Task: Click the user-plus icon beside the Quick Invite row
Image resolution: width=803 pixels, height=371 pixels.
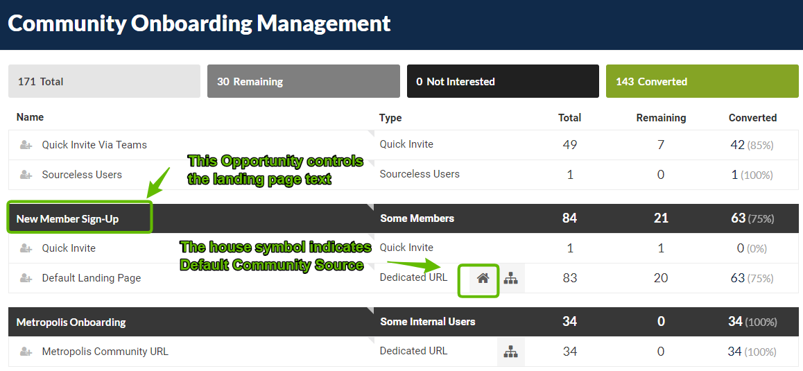Action: point(26,248)
